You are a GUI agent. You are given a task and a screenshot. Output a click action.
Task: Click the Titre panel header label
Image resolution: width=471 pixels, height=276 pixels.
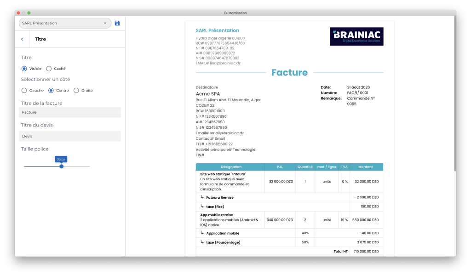pyautogui.click(x=40, y=39)
